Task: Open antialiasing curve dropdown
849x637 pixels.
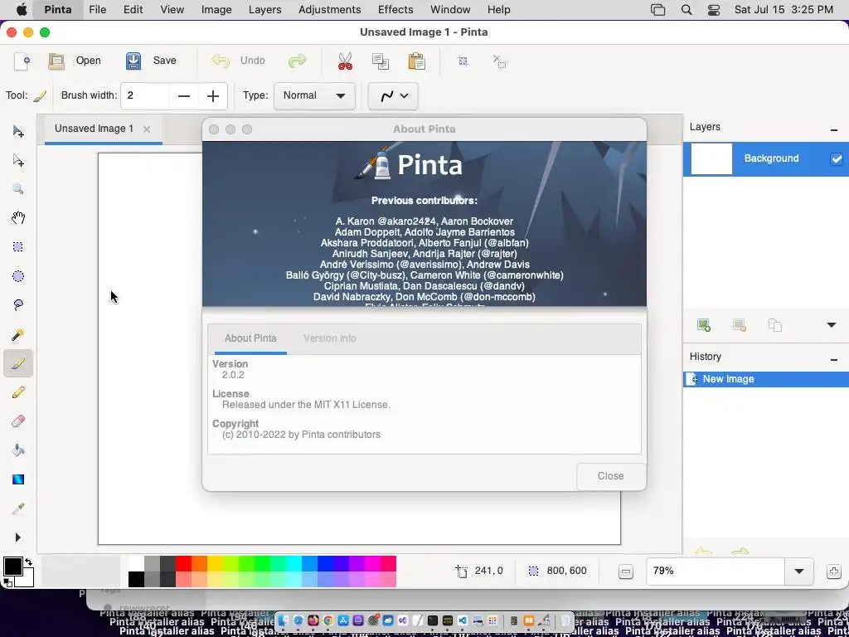Action: pos(393,96)
